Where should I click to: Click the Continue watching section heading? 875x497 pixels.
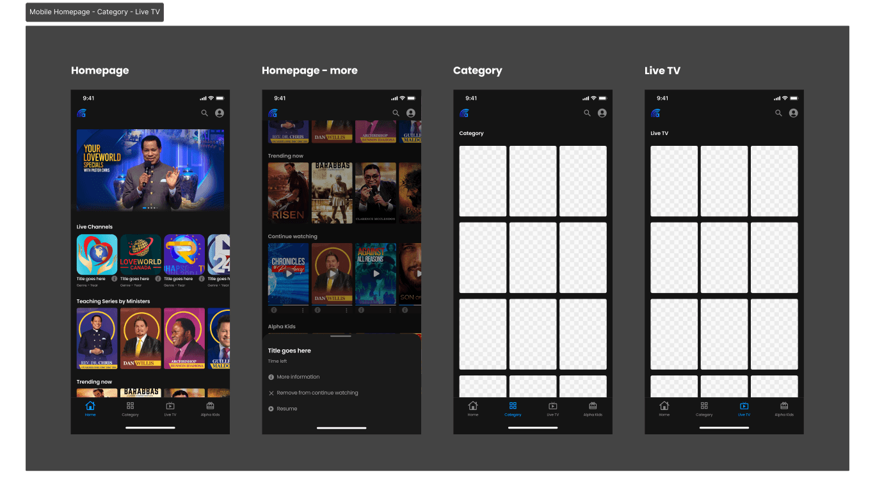293,237
